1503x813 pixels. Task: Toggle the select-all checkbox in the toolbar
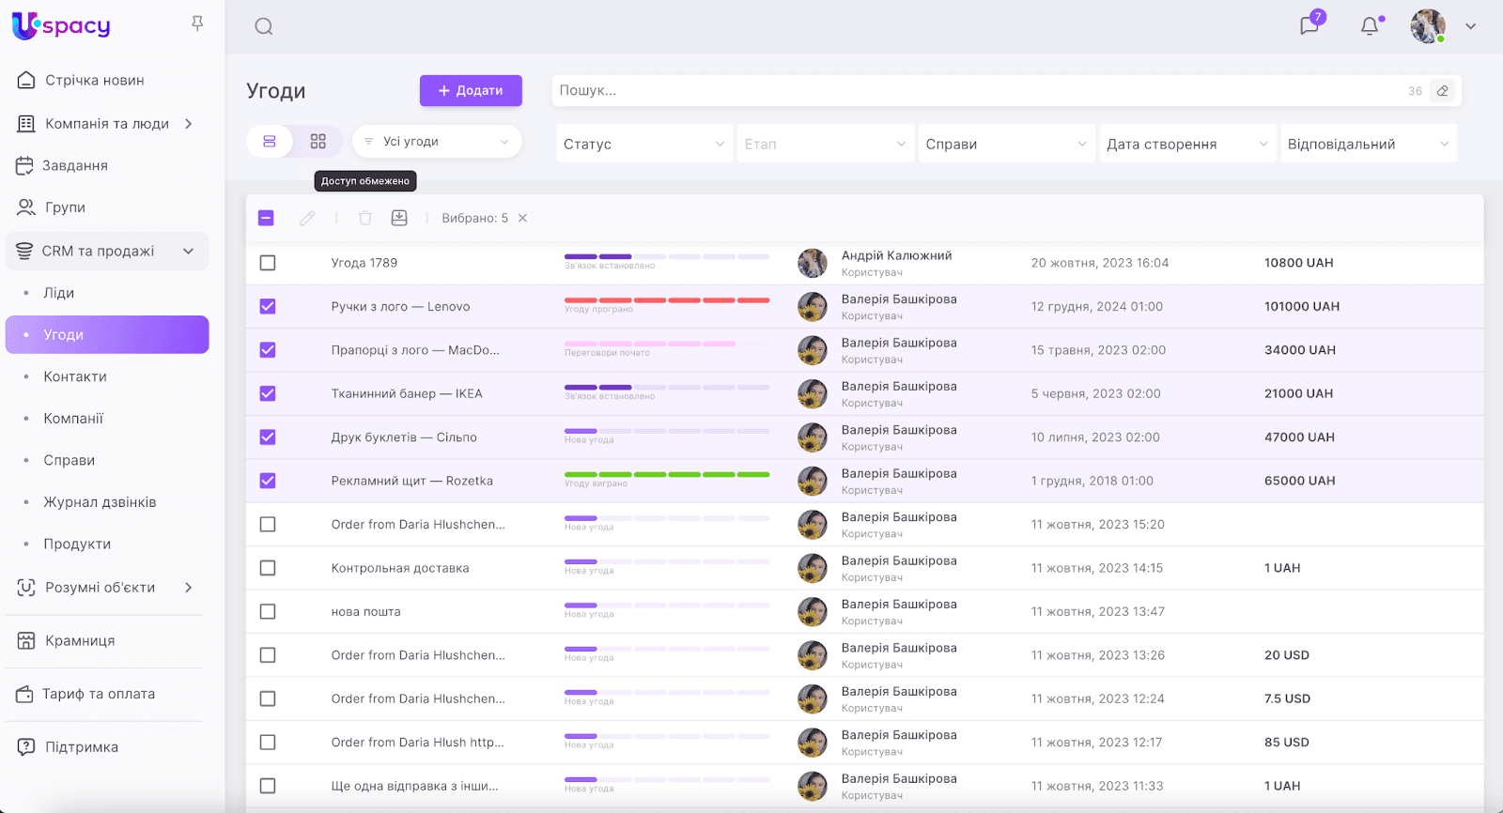[266, 218]
